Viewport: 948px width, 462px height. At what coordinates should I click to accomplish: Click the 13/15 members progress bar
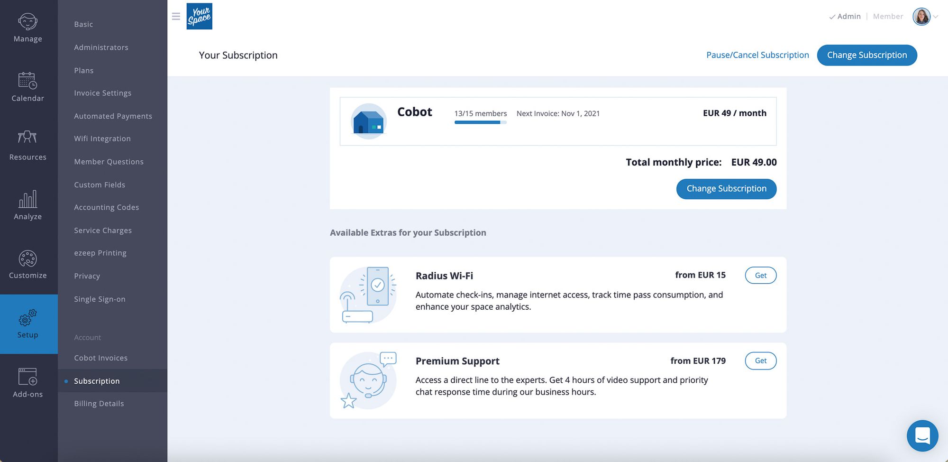click(x=480, y=122)
